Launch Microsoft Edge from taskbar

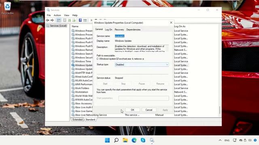pos(134,140)
